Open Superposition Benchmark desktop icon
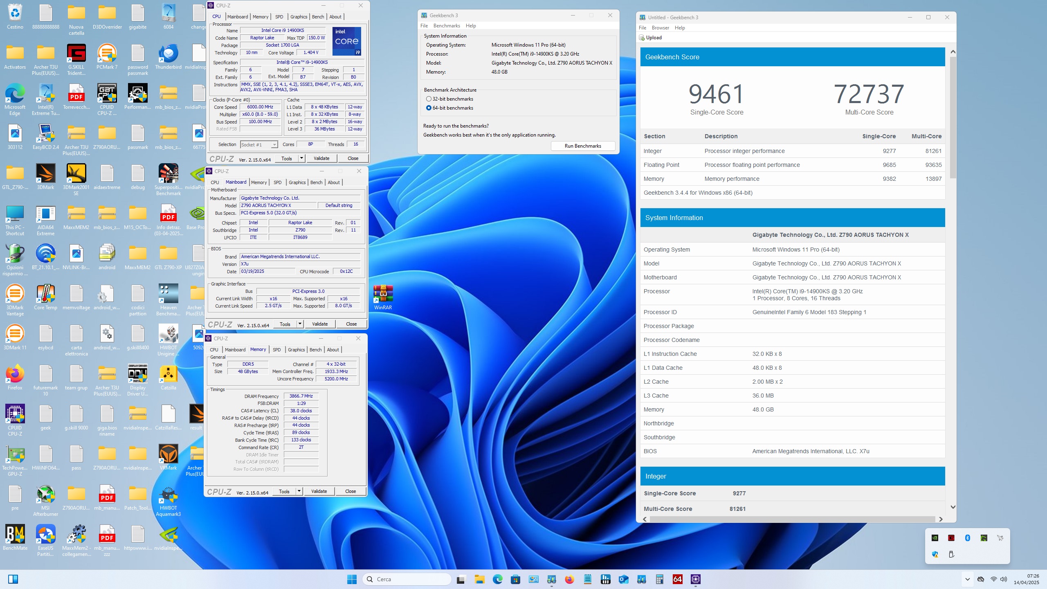This screenshot has height=589, width=1047. [x=168, y=180]
